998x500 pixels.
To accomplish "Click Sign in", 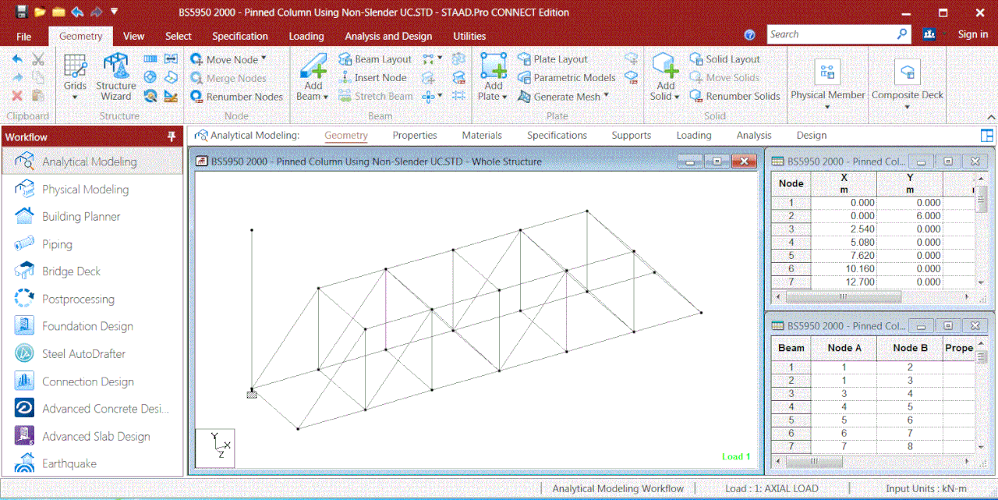I will coord(973,34).
